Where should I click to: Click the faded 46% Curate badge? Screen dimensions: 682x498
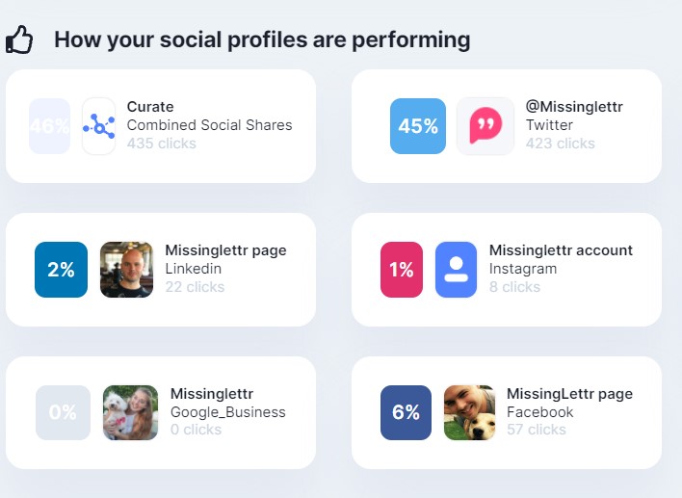(x=49, y=126)
